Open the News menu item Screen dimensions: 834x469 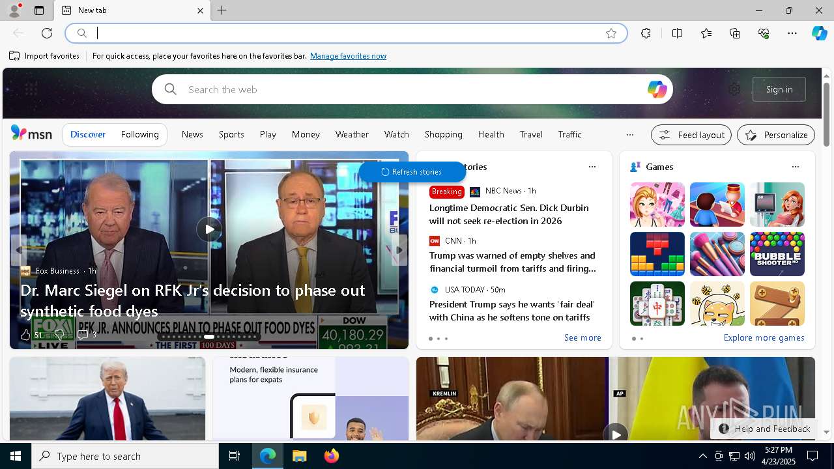point(192,134)
